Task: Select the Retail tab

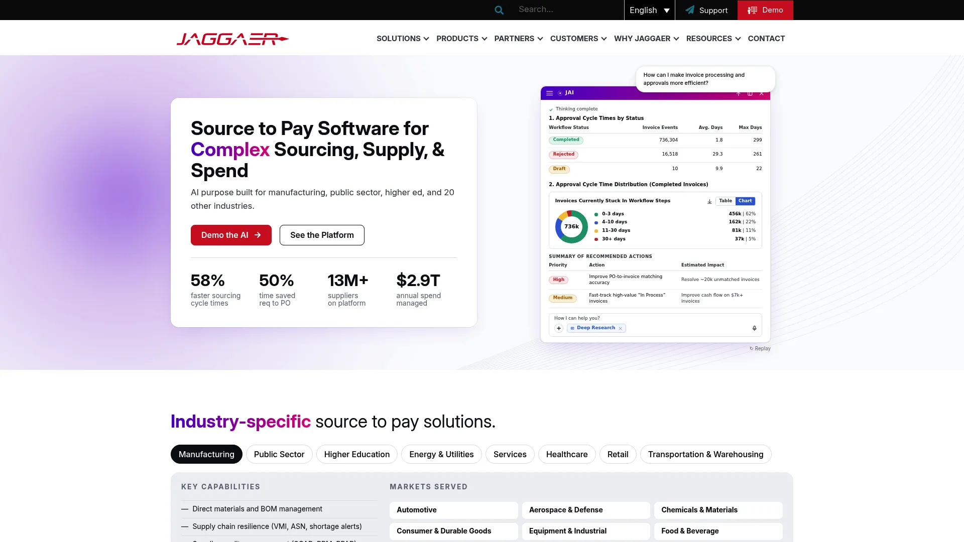Action: pyautogui.click(x=618, y=454)
